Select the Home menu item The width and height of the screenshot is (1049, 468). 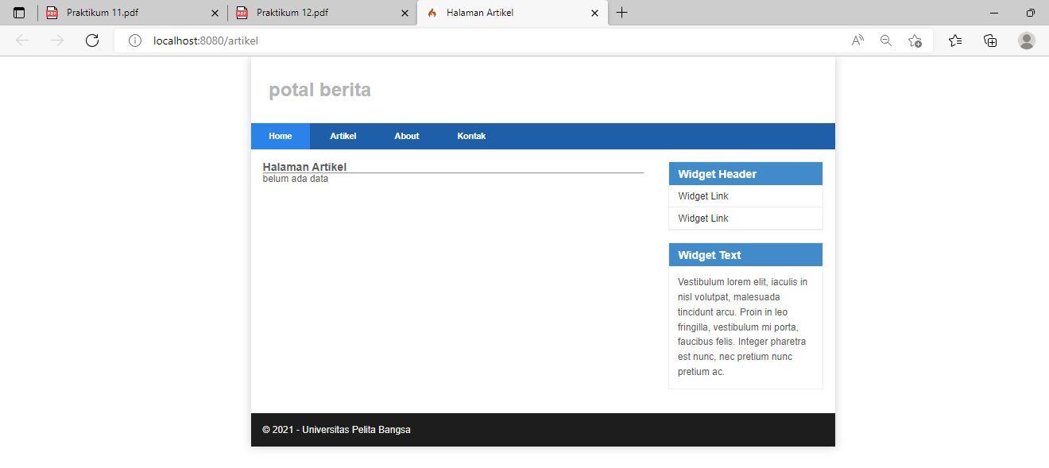coord(280,136)
